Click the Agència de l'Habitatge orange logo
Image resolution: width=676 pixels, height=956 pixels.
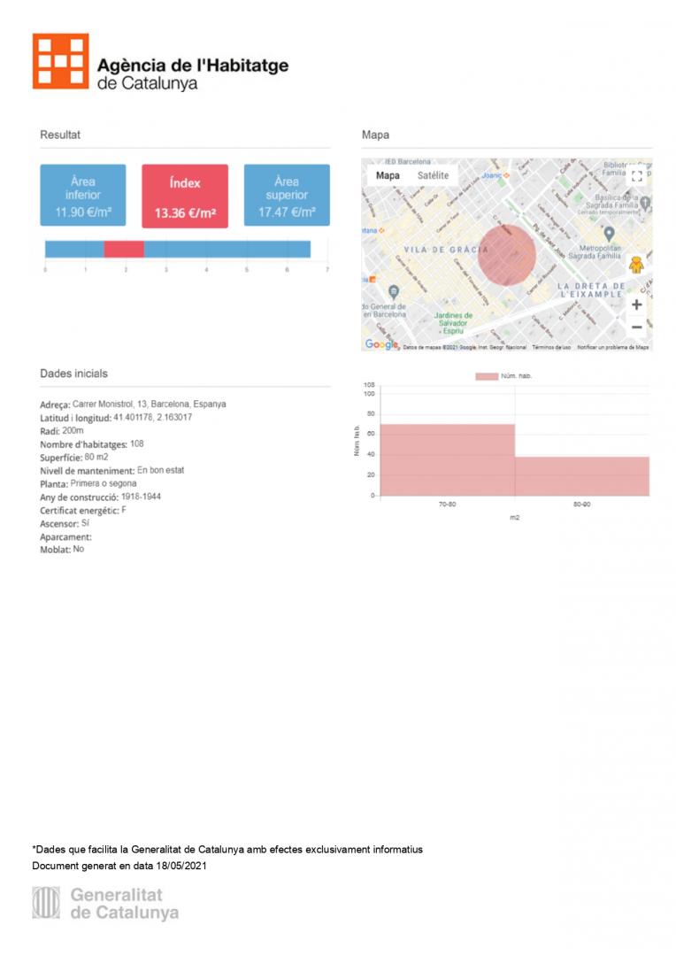[61, 61]
